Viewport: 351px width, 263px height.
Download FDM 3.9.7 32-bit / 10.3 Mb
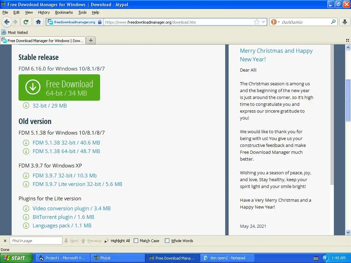[x=65, y=175]
